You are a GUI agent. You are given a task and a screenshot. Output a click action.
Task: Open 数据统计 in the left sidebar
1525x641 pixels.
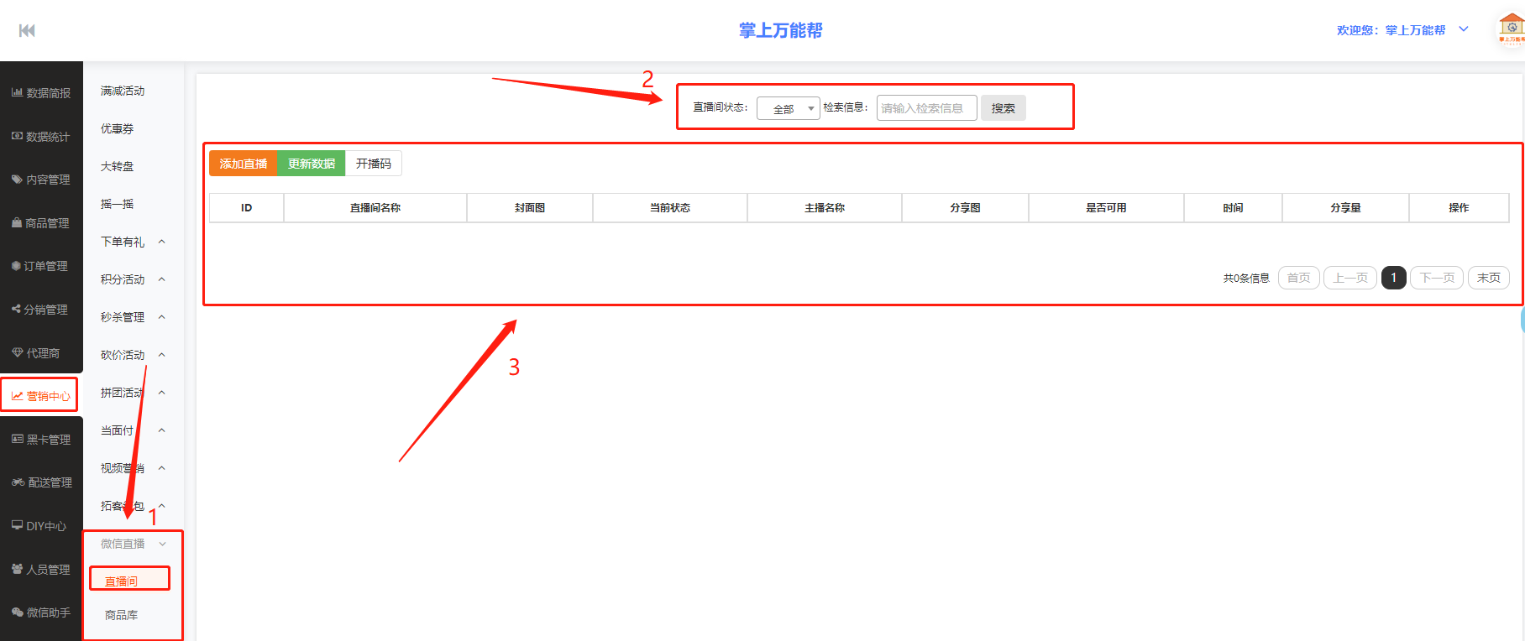(x=41, y=137)
